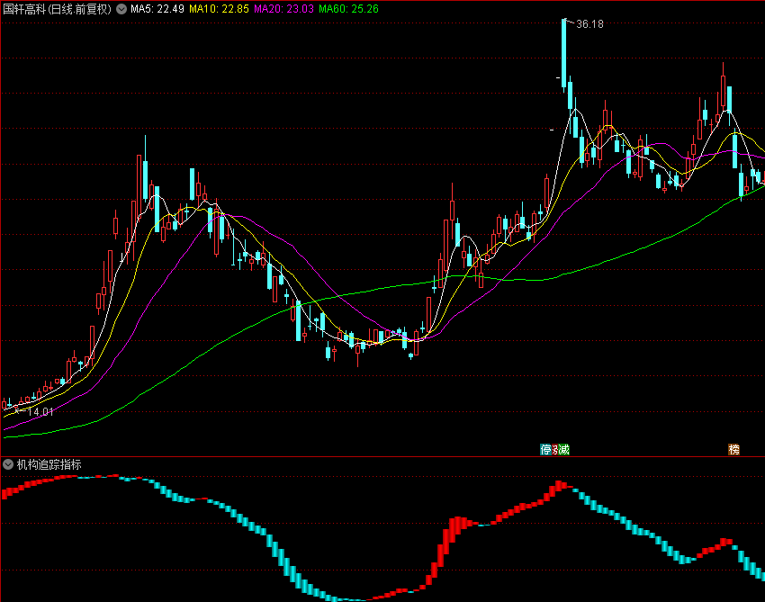Image resolution: width=765 pixels, height=602 pixels.
Task: Open the dropdown next to 国轩高科 chart title
Action: point(121,9)
